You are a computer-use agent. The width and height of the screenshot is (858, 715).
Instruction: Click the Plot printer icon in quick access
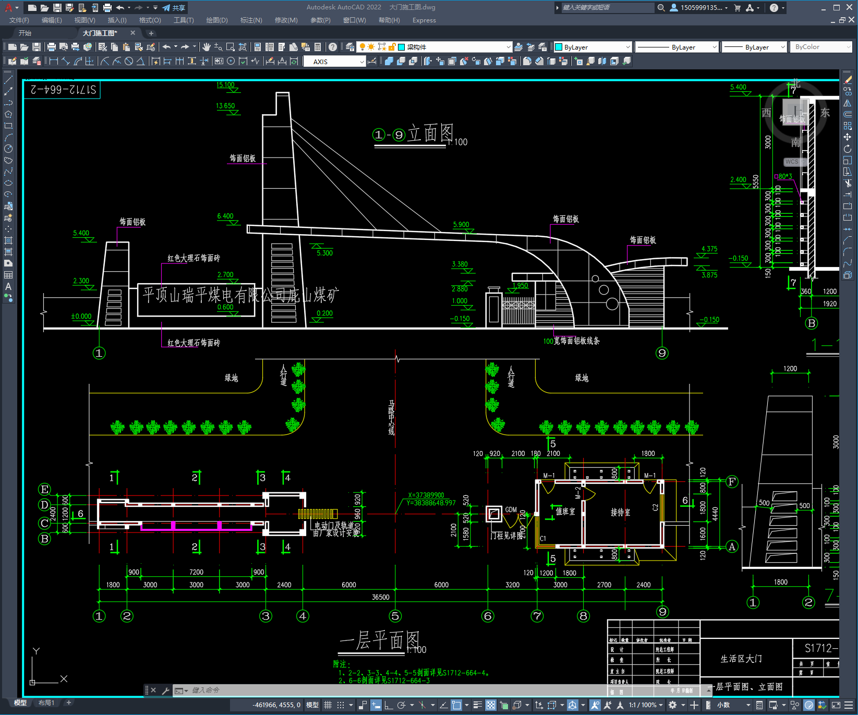click(107, 8)
